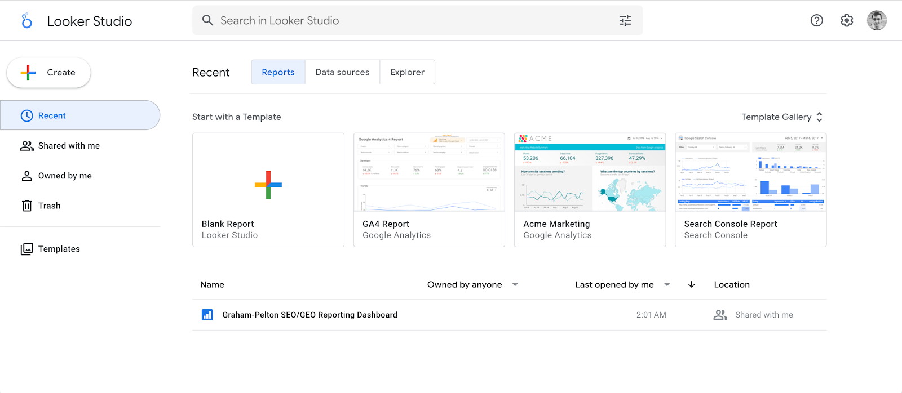Click the search magnifier icon

click(x=207, y=20)
